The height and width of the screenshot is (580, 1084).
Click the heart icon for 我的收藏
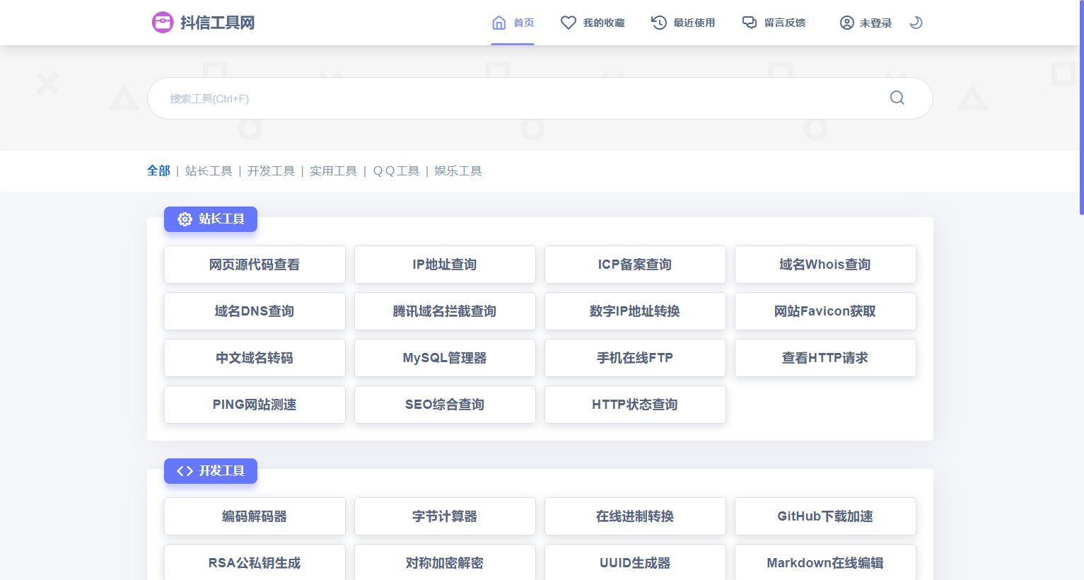coord(569,23)
